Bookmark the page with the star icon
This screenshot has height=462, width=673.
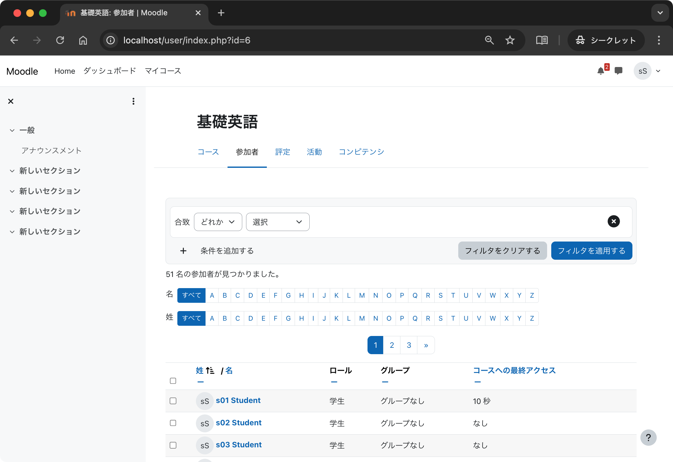510,40
